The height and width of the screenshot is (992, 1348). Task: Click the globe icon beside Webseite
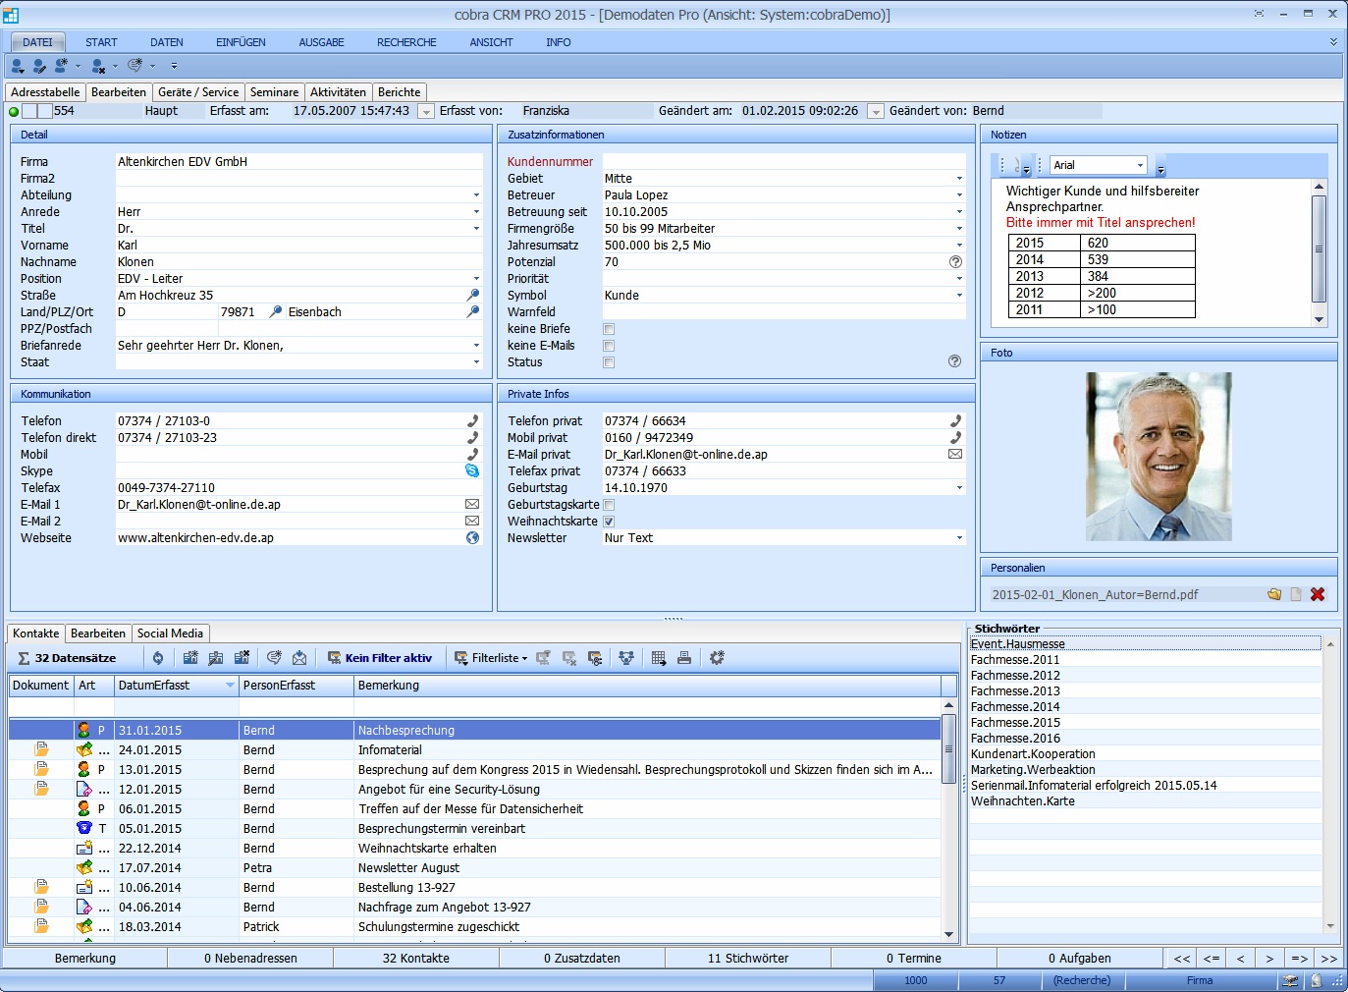[x=472, y=537]
